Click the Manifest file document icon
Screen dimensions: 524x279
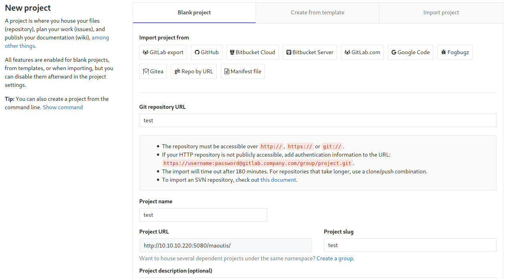pos(227,71)
